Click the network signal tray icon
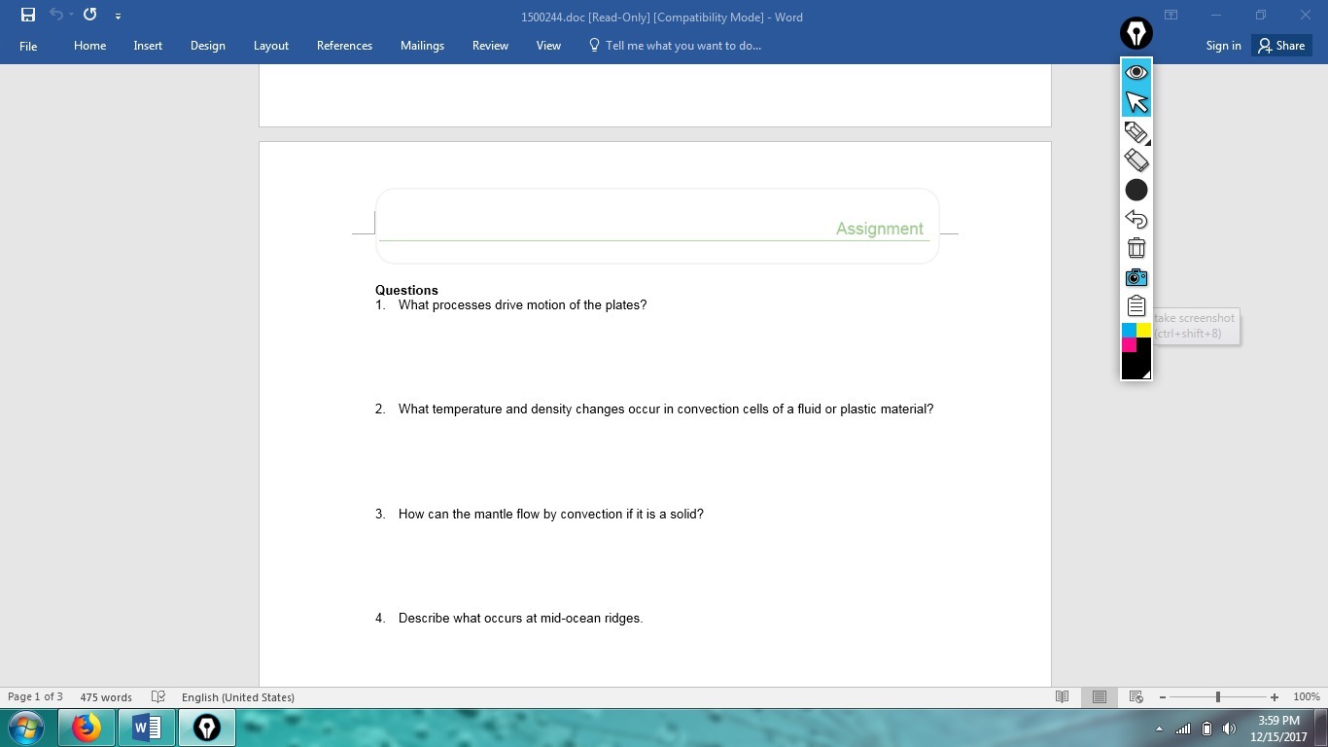This screenshot has height=747, width=1328. point(1183,729)
